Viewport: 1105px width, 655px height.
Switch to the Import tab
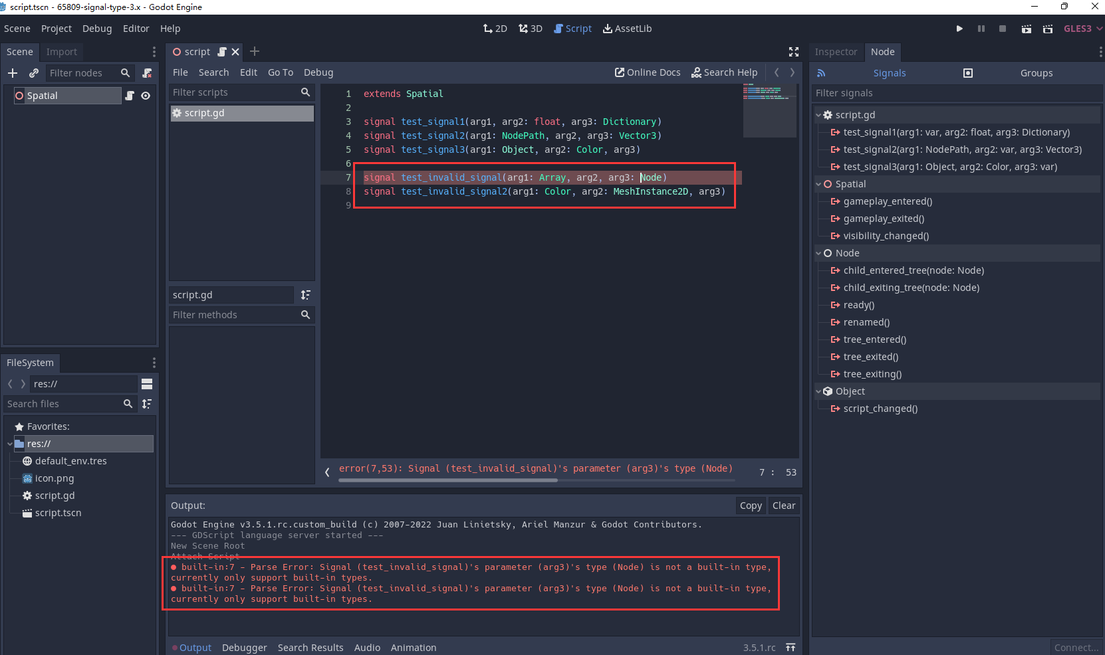[x=62, y=52]
